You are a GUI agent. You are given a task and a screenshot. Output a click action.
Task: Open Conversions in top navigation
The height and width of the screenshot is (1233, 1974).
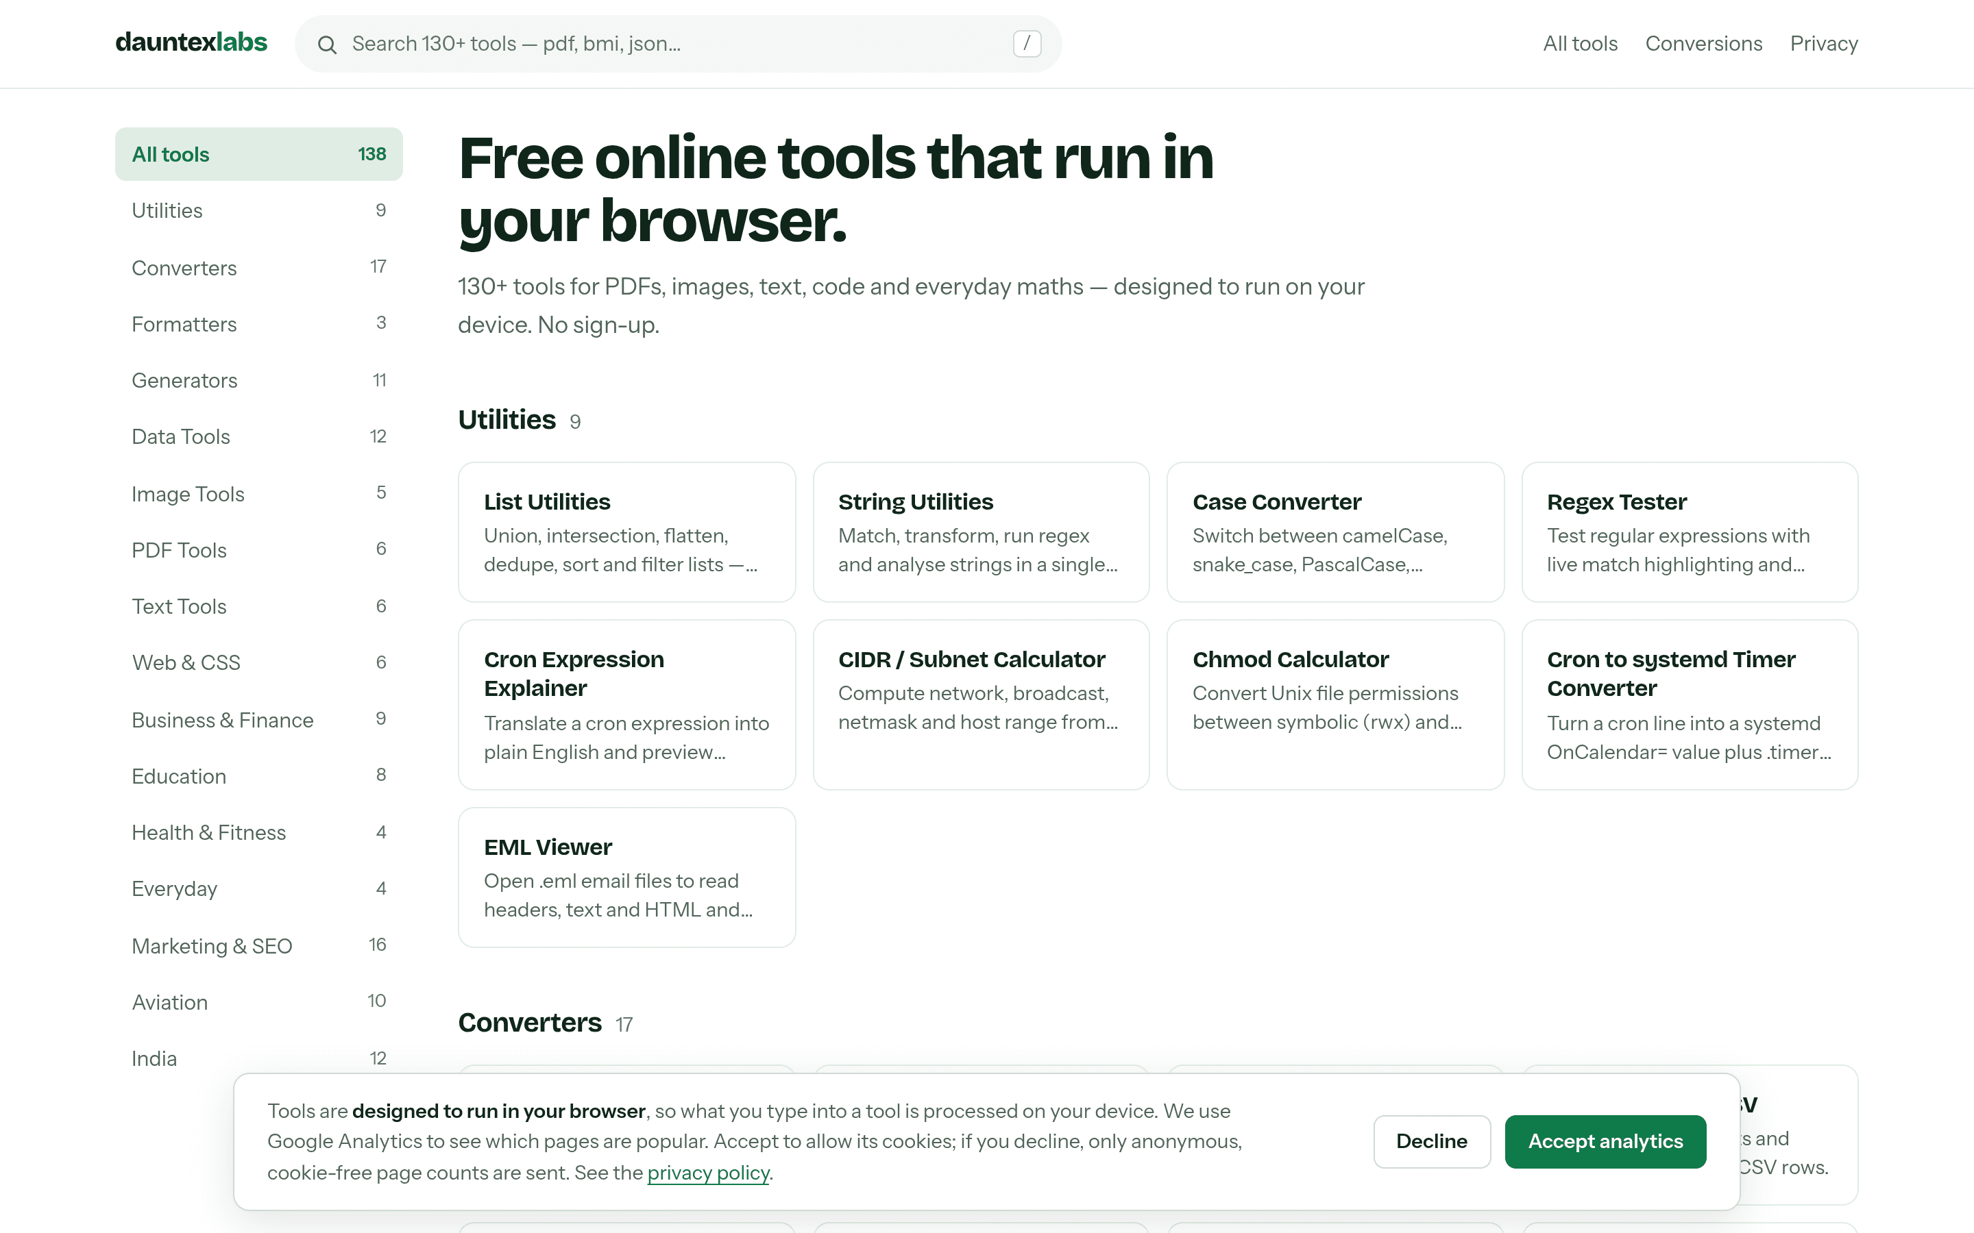click(x=1703, y=44)
